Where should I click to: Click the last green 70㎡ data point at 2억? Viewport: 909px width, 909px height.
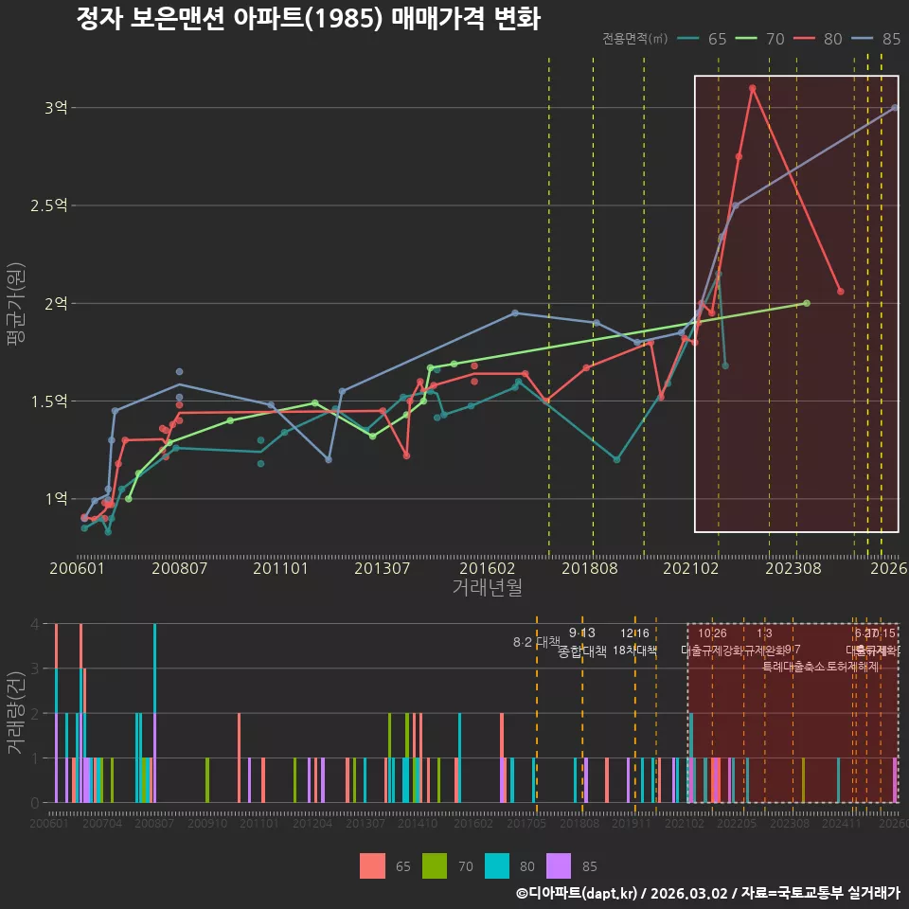point(807,303)
